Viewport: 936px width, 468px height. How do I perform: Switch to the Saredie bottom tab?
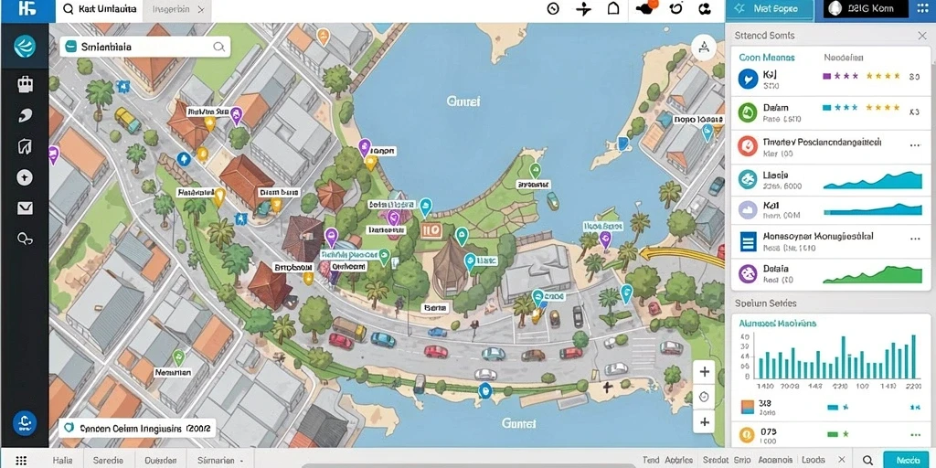108,461
